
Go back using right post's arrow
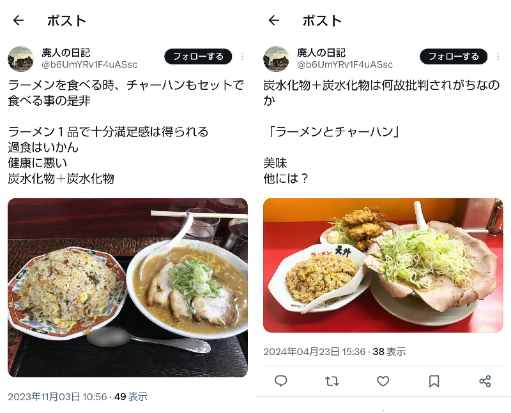274,20
